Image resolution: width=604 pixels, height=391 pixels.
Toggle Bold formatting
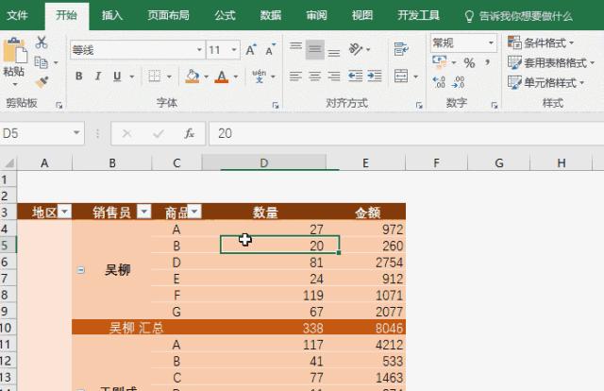[79, 76]
